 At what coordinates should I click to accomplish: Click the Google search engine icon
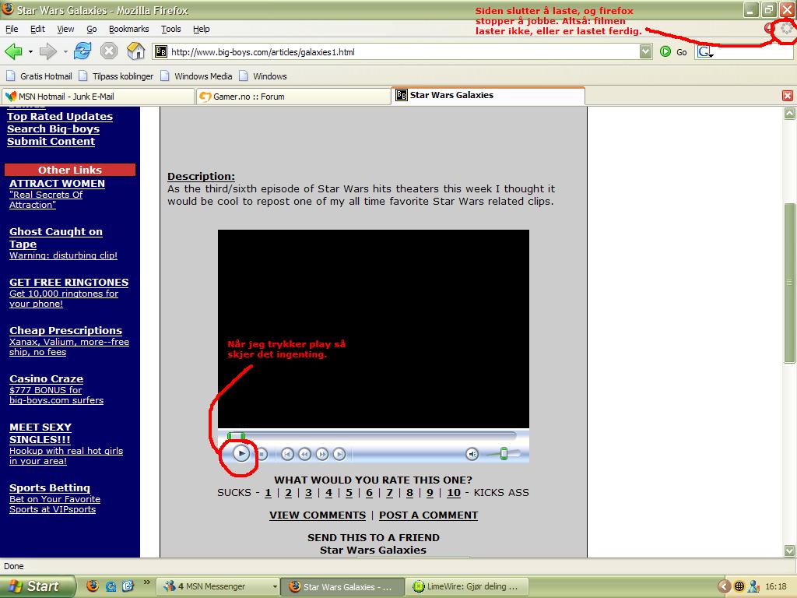click(x=705, y=52)
